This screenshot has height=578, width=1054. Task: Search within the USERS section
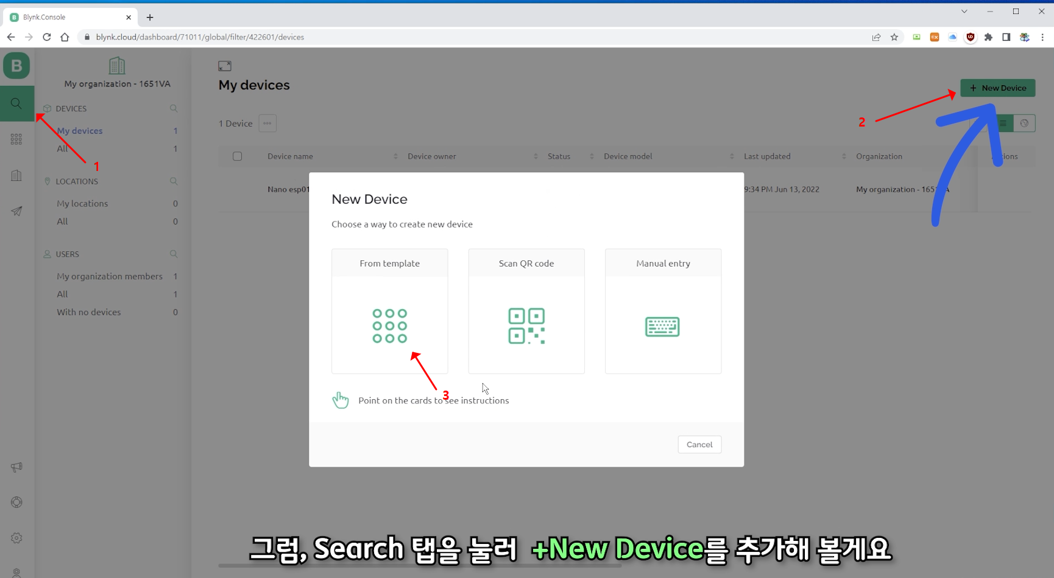pyautogui.click(x=174, y=254)
